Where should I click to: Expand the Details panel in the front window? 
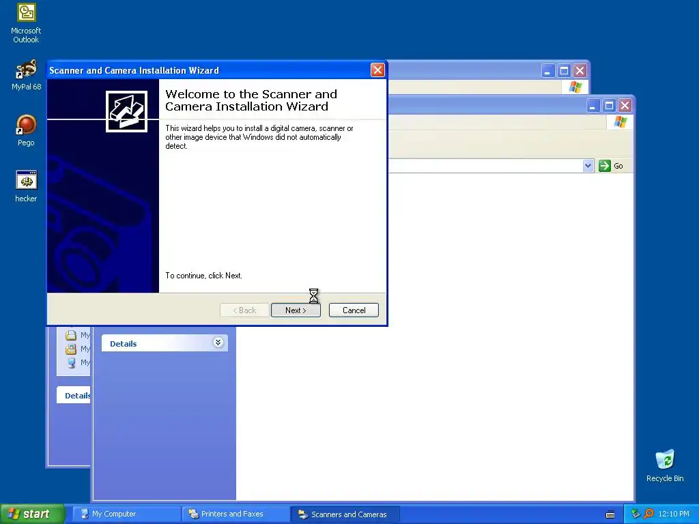[218, 343]
